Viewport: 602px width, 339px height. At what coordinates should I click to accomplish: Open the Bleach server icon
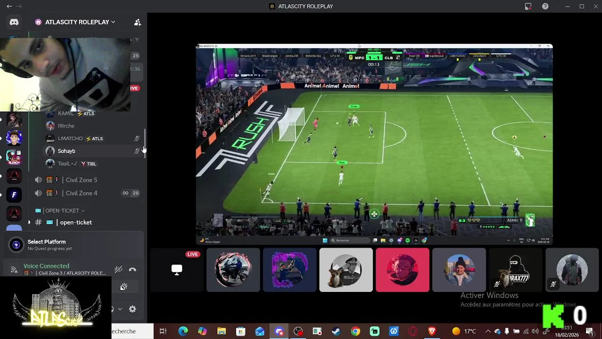tap(14, 157)
